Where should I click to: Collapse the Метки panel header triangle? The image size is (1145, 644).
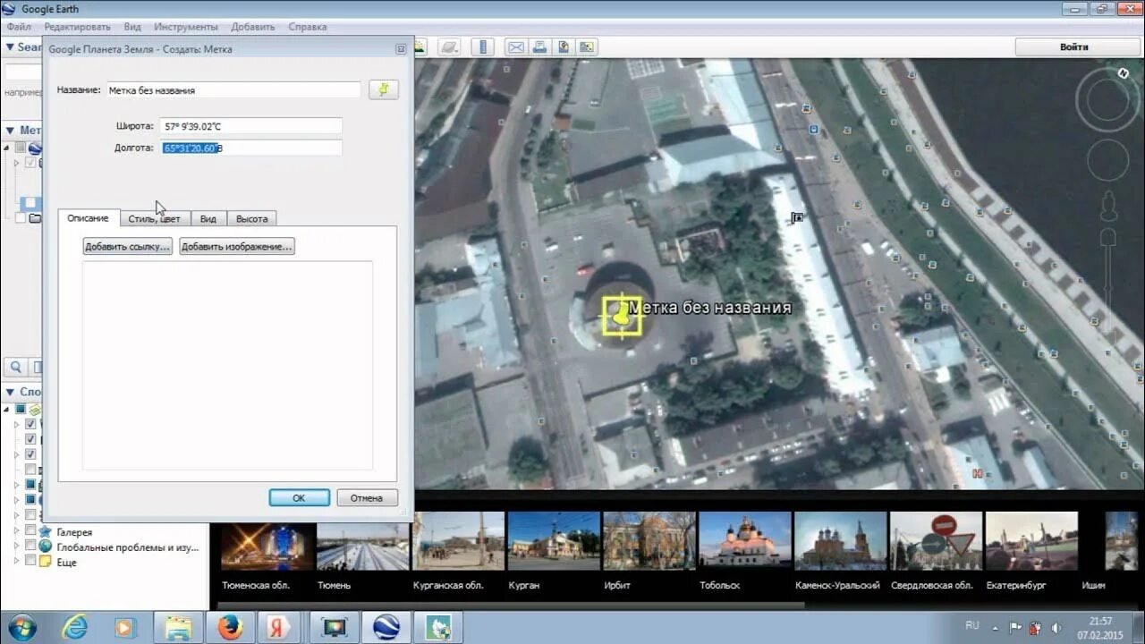(x=10, y=131)
